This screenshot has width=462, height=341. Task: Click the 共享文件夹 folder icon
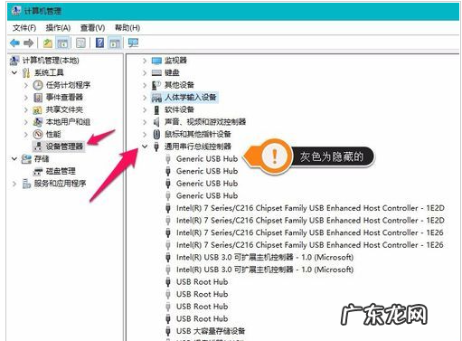37,109
